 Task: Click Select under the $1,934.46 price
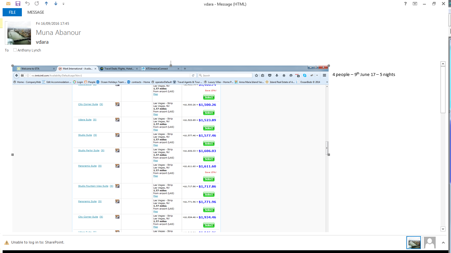pyautogui.click(x=209, y=225)
